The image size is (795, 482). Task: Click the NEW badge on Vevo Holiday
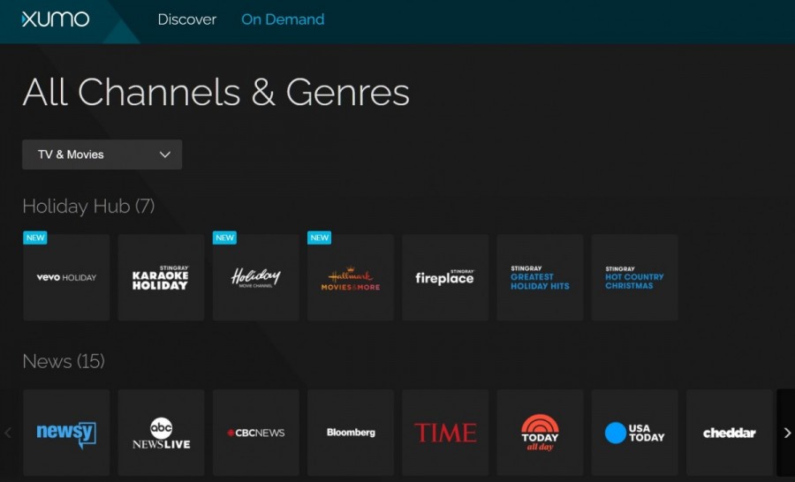pos(35,237)
